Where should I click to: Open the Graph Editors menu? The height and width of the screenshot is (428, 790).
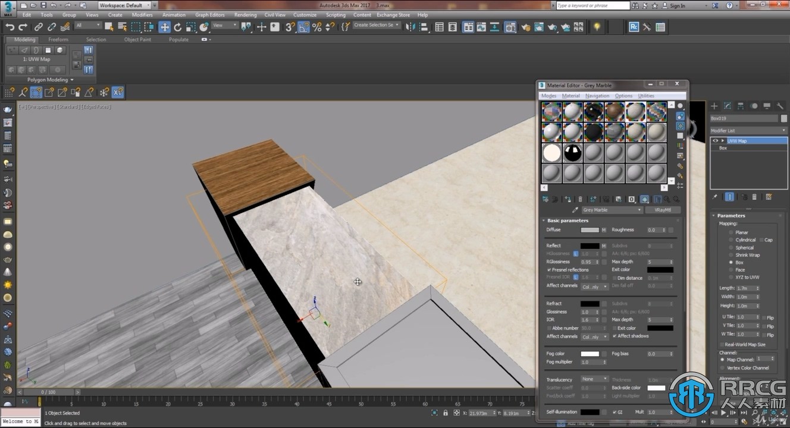click(x=210, y=15)
